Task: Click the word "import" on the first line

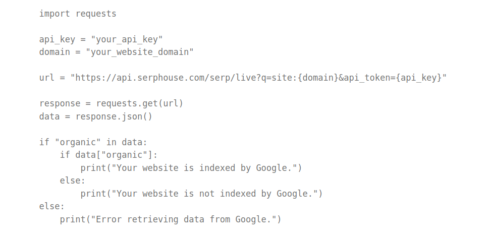Action: click(55, 14)
